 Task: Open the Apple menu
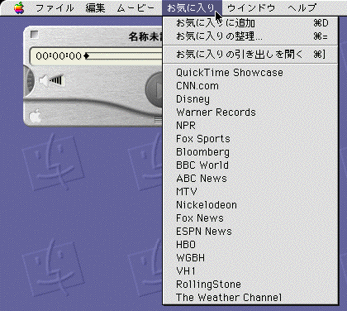point(19,7)
